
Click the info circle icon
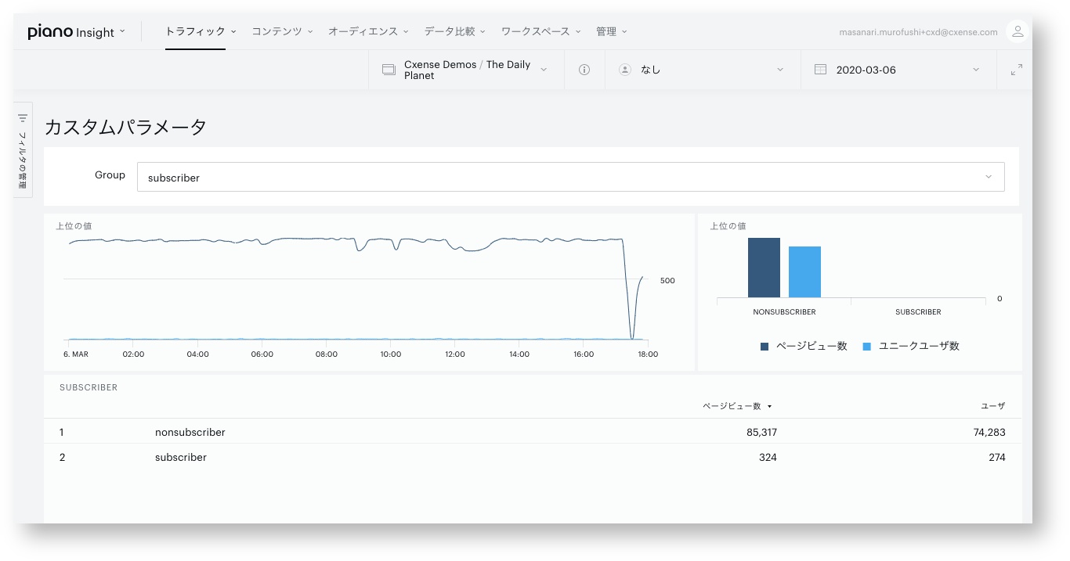584,70
